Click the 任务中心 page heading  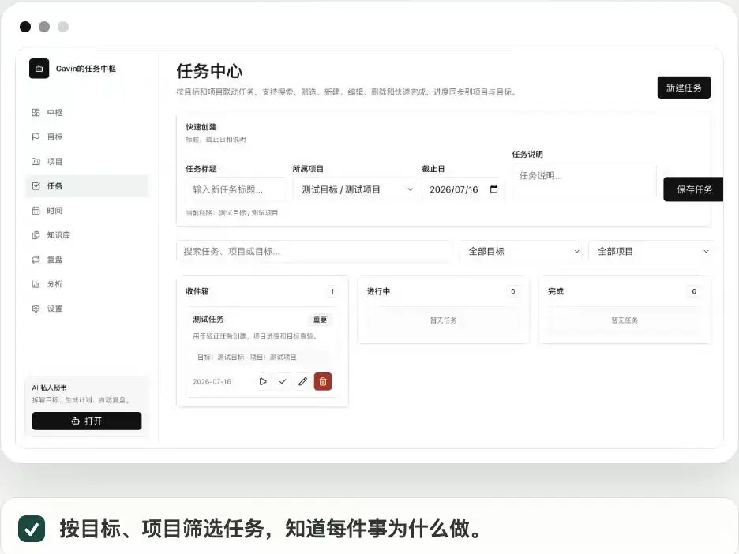pos(210,71)
